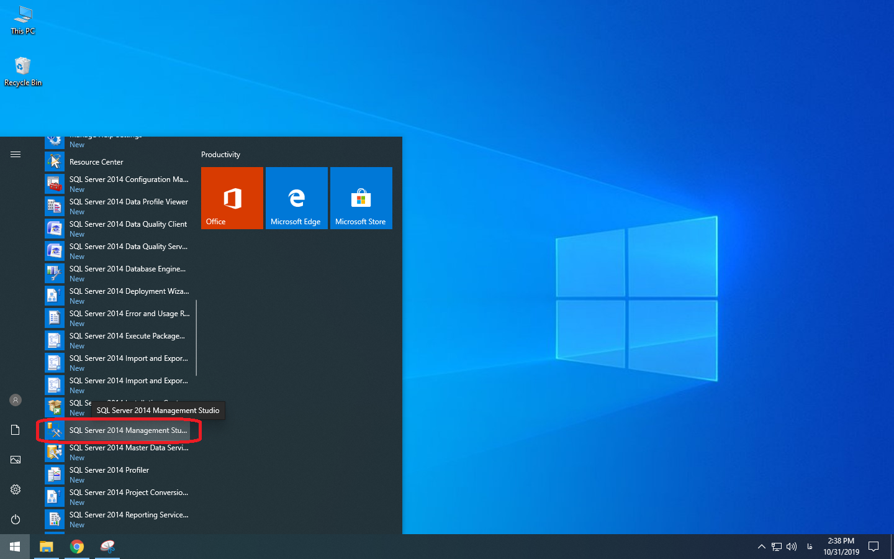Open SQL Server 2014 Management Studio icon
The height and width of the screenshot is (559, 894).
[x=55, y=430]
